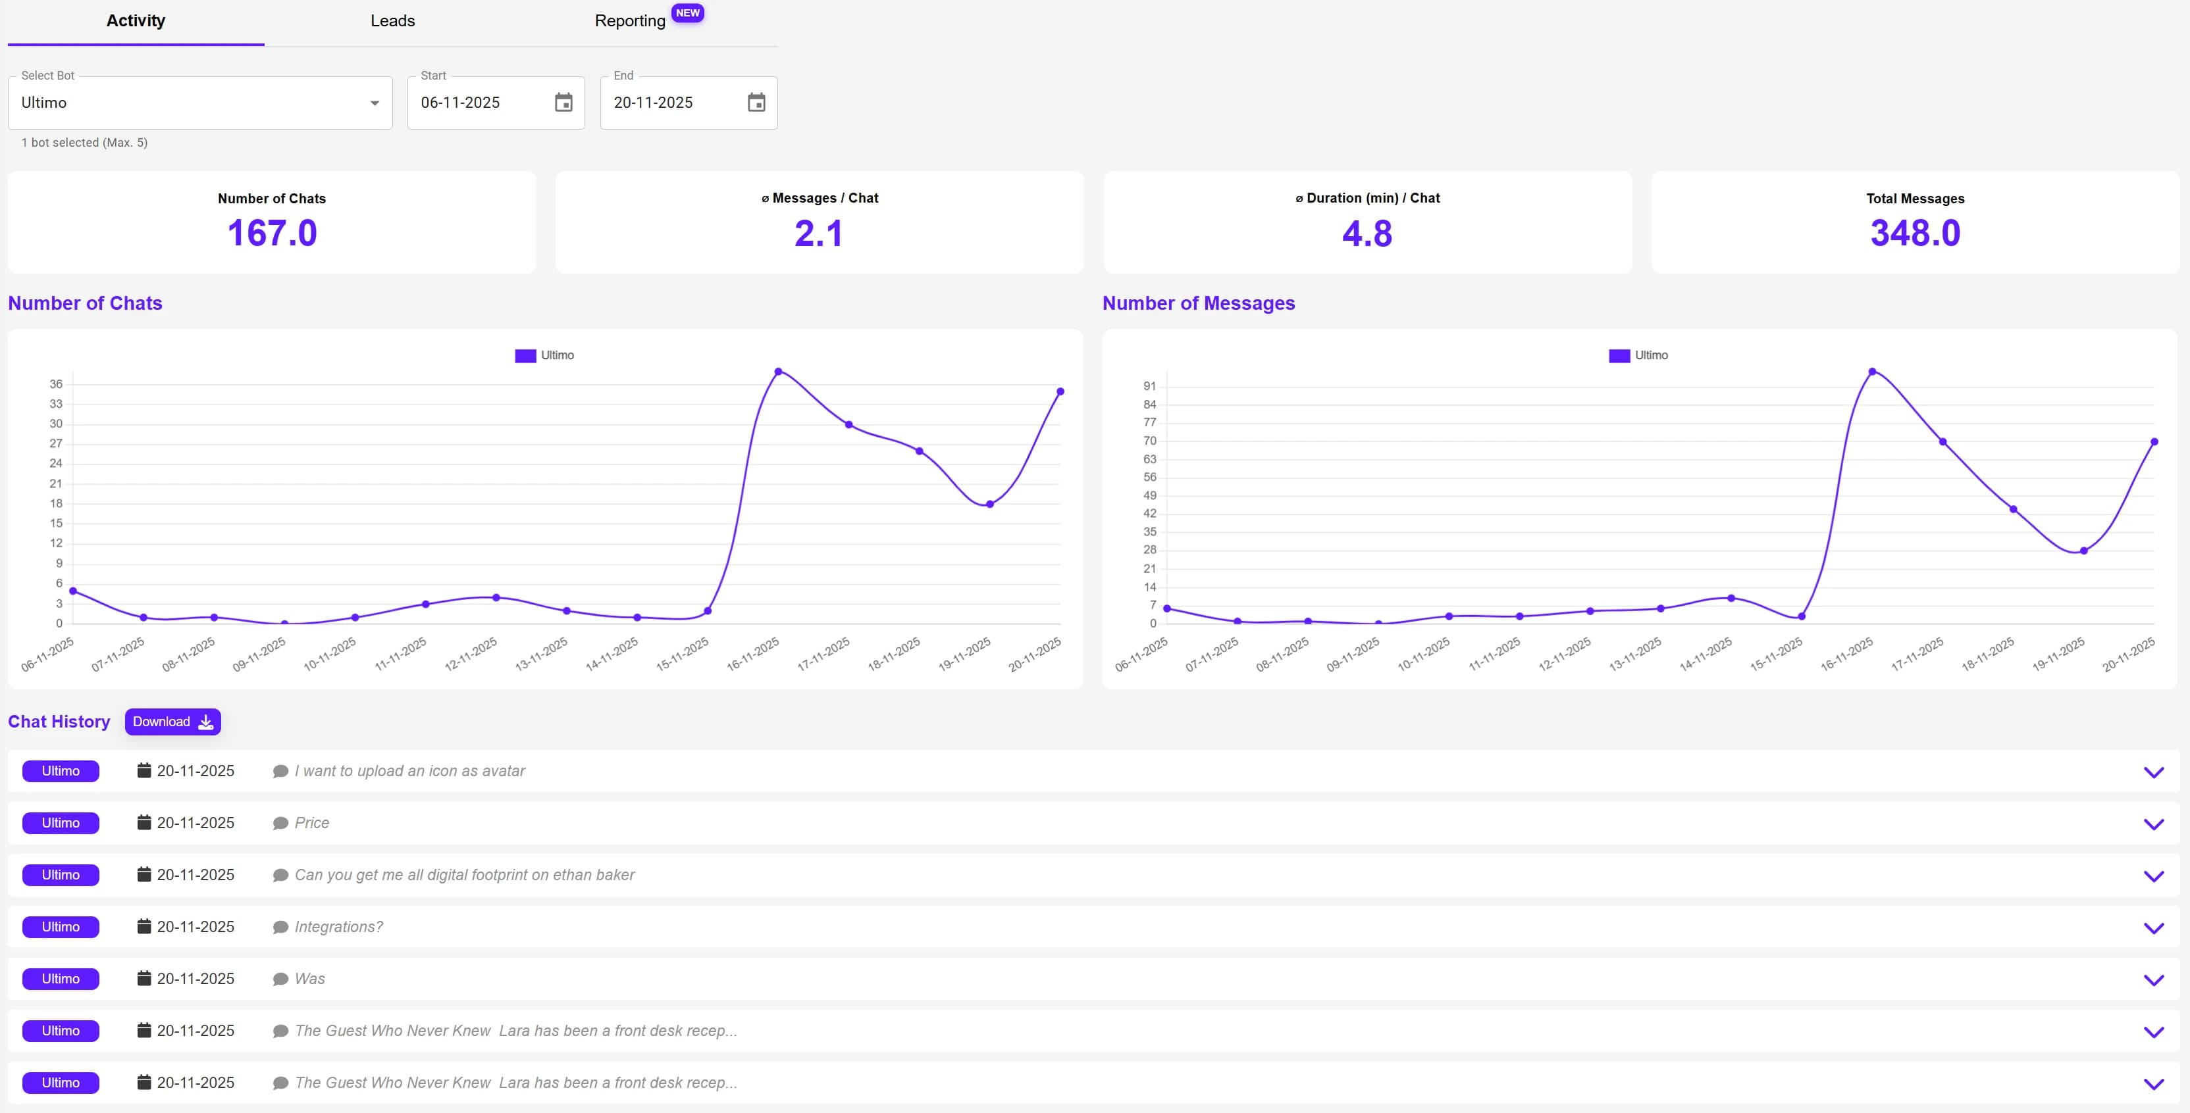The image size is (2190, 1113).
Task: Toggle the Ultimo series in Number of Chats chart
Action: (544, 355)
